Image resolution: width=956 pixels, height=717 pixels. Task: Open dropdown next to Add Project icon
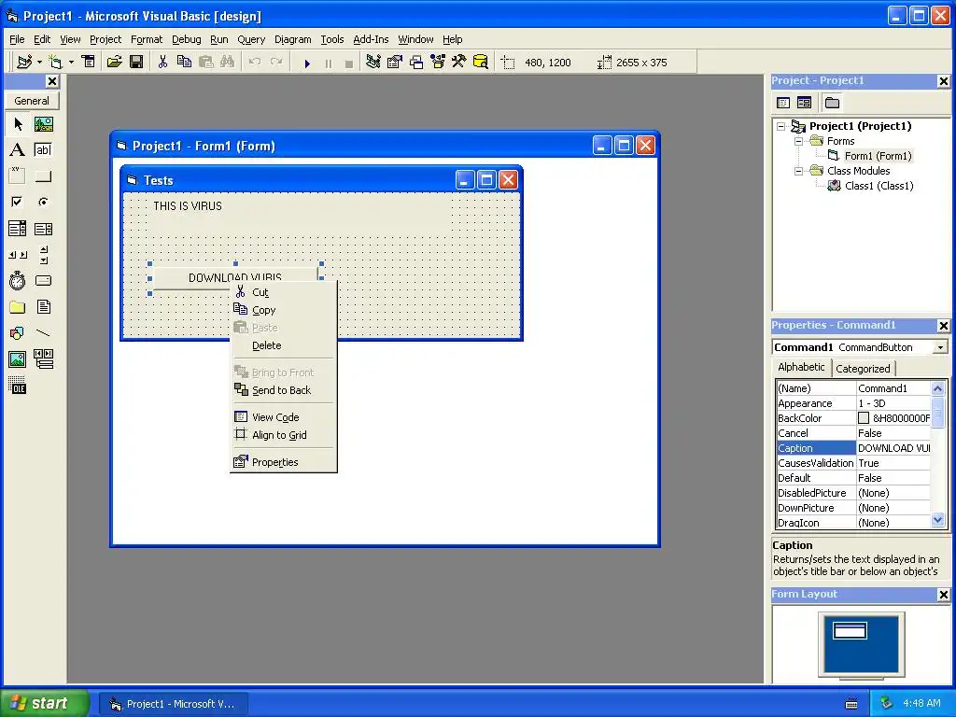tap(39, 63)
